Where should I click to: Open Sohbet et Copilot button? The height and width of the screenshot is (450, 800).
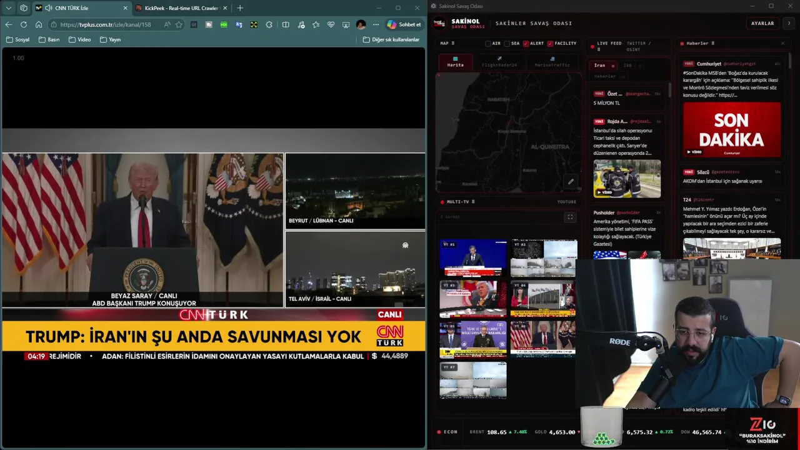coord(404,24)
